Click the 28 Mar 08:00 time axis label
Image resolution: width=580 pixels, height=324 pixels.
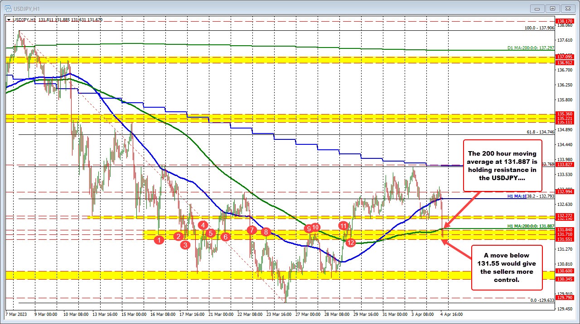pyautogui.click(x=337, y=314)
